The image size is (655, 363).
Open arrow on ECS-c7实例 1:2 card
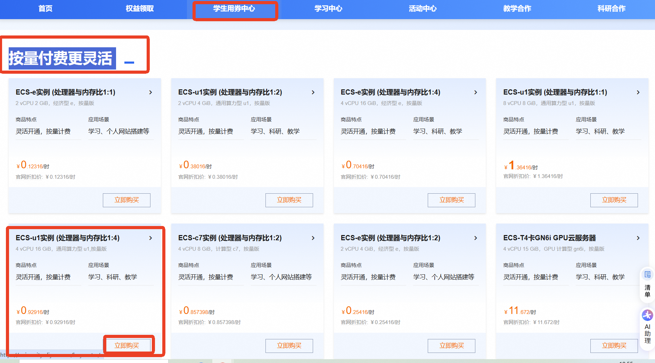click(313, 238)
